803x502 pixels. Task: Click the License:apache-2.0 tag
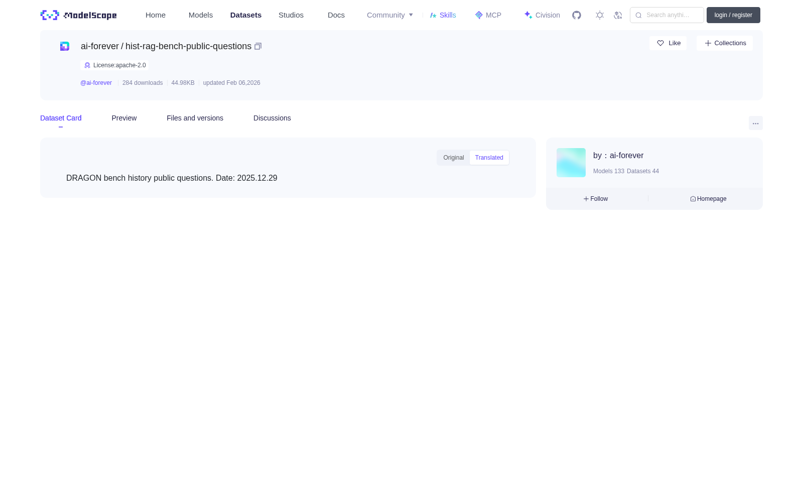click(114, 65)
